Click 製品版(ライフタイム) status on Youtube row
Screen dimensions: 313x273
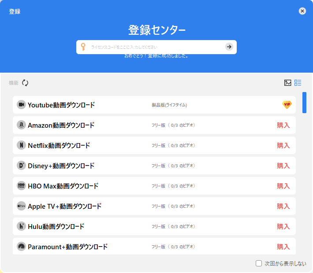pos(169,105)
